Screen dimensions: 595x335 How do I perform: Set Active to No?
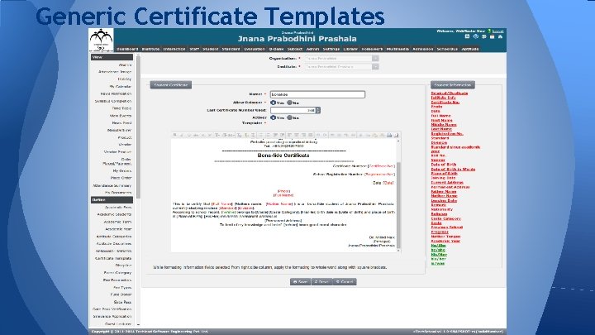tap(289, 117)
